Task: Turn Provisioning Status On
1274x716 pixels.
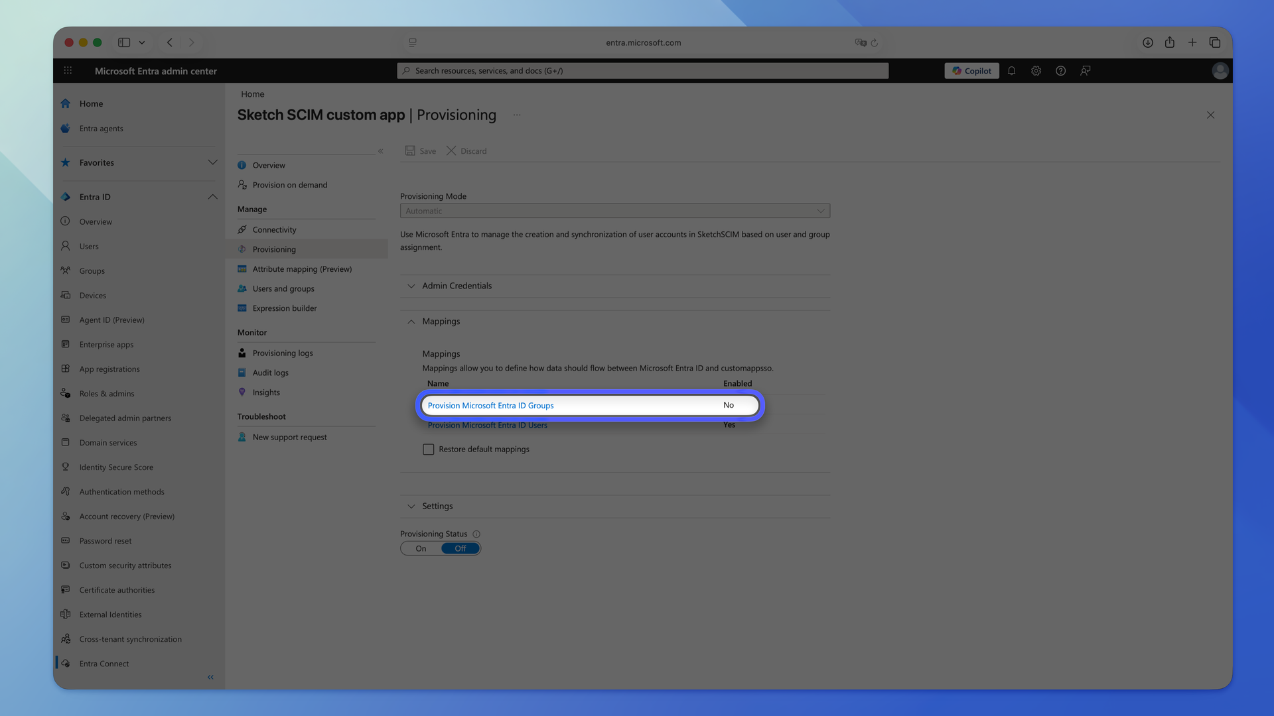Action: click(421, 549)
